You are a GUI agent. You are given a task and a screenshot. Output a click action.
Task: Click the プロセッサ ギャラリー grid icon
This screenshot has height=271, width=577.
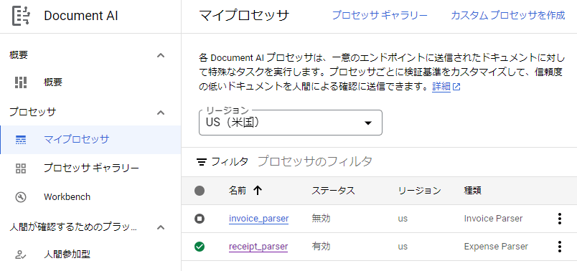tap(21, 168)
